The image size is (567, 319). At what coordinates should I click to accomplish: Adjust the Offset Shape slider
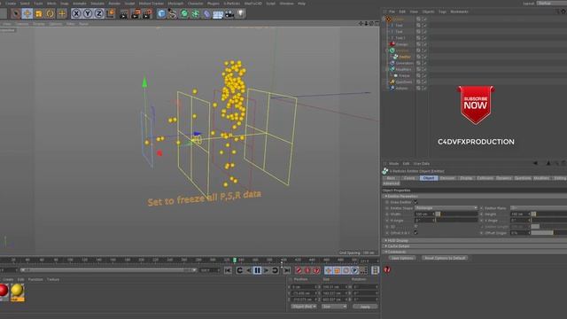pyautogui.click(x=549, y=232)
